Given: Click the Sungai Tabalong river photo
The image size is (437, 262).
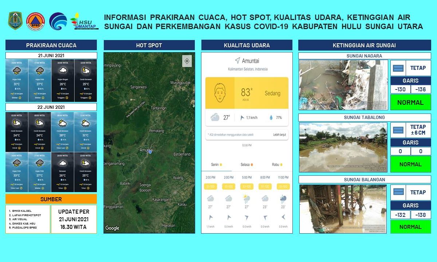Looking at the screenshot, I should point(343,147).
